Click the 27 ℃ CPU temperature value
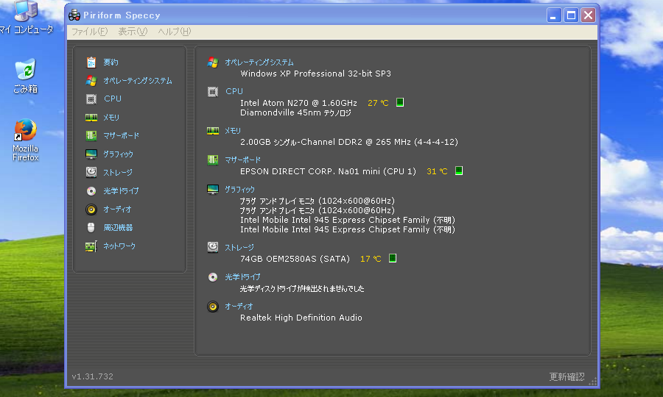 coord(378,102)
